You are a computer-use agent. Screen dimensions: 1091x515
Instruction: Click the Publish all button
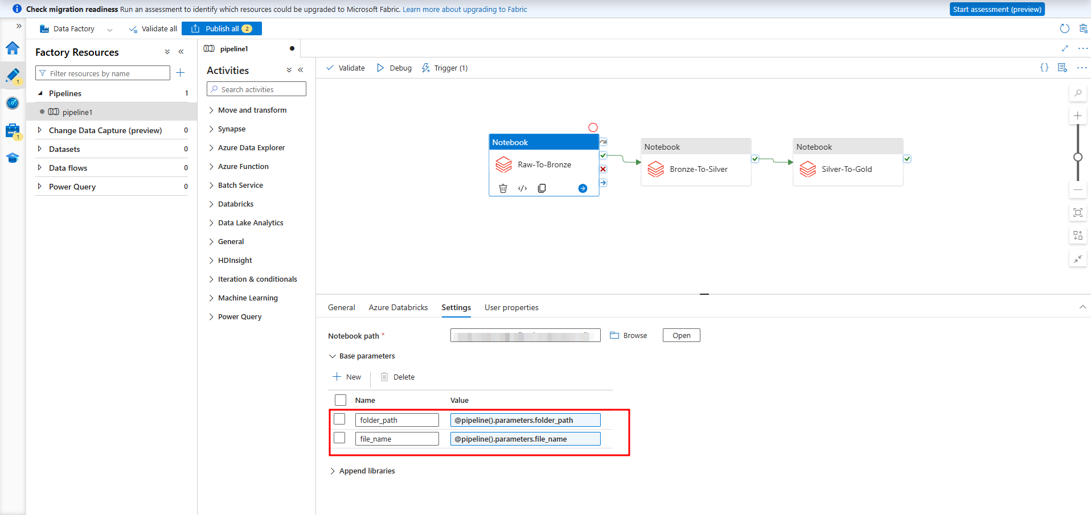pyautogui.click(x=222, y=28)
